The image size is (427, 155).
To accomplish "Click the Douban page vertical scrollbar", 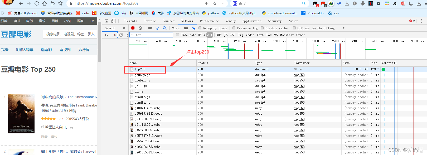I will point(99,41).
